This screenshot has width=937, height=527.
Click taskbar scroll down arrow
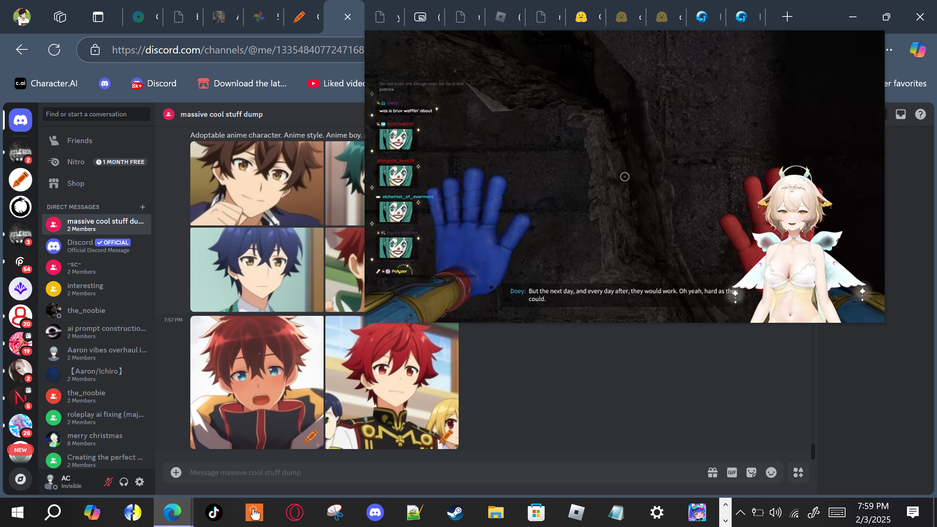(x=725, y=520)
